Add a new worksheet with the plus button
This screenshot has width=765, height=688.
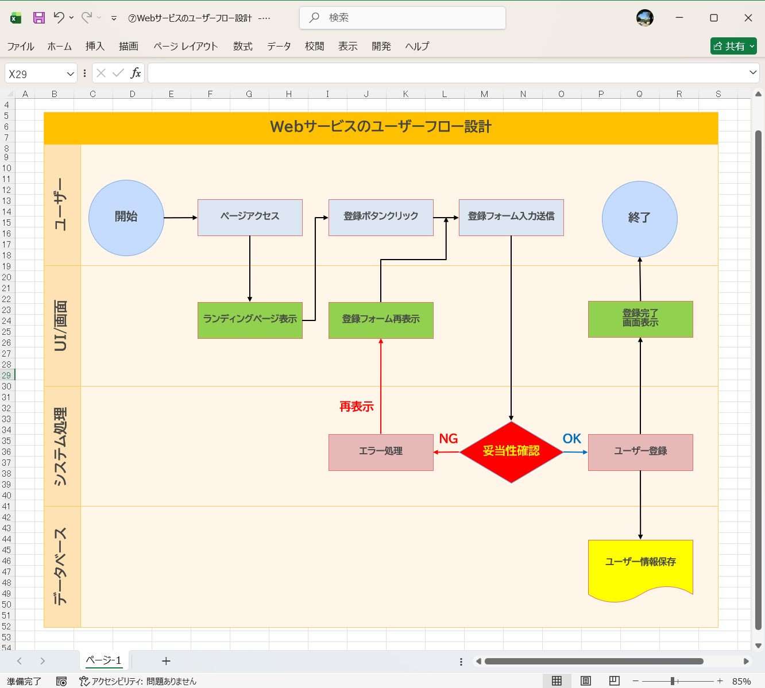tap(166, 660)
